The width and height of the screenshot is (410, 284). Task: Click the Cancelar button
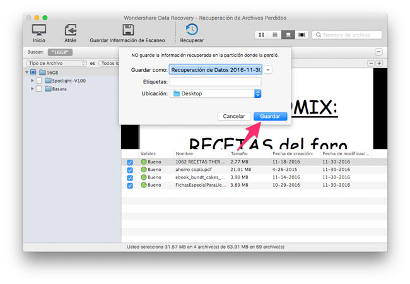tap(234, 117)
